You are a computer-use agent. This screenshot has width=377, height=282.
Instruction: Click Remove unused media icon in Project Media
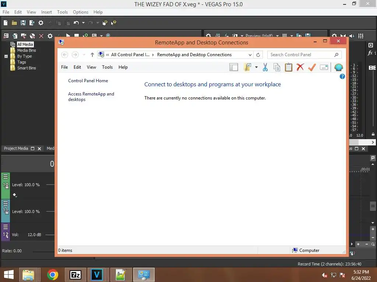tap(6, 36)
